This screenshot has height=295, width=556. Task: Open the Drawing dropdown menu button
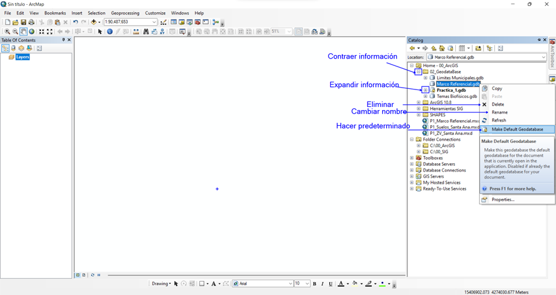(161, 284)
